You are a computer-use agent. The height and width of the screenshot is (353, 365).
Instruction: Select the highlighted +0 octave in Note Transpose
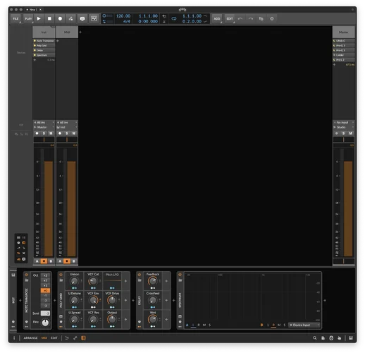(x=45, y=291)
